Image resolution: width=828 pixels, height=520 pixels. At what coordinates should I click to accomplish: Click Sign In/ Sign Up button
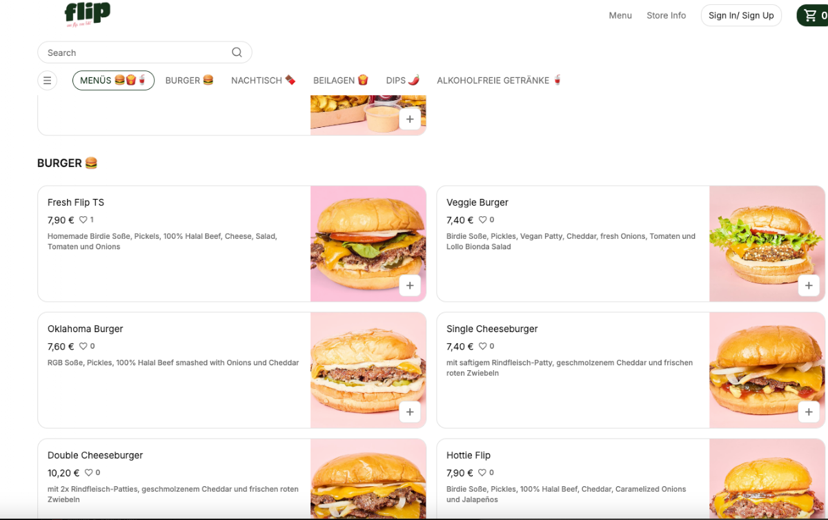(x=741, y=15)
